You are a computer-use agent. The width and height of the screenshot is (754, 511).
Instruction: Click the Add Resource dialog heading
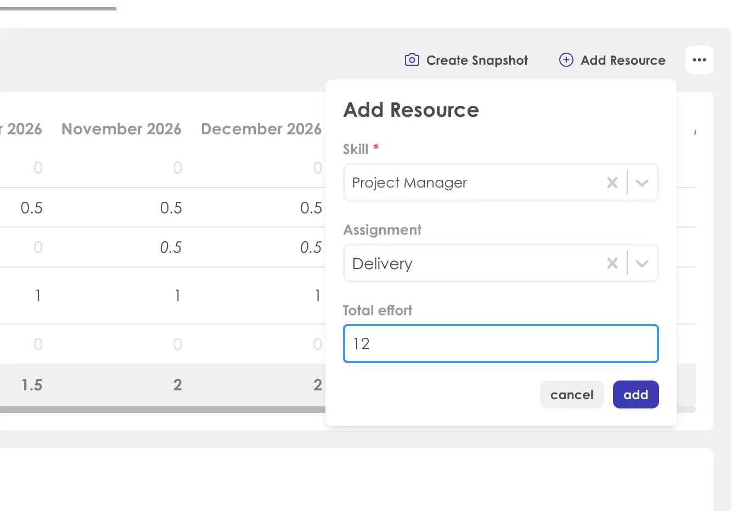tap(411, 110)
